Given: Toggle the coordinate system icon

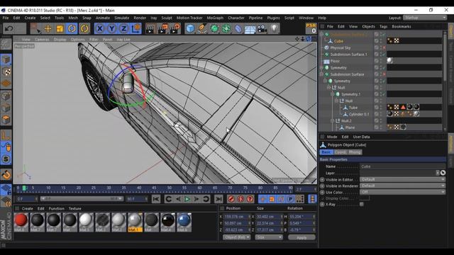Looking at the screenshot, I should coord(135,28).
